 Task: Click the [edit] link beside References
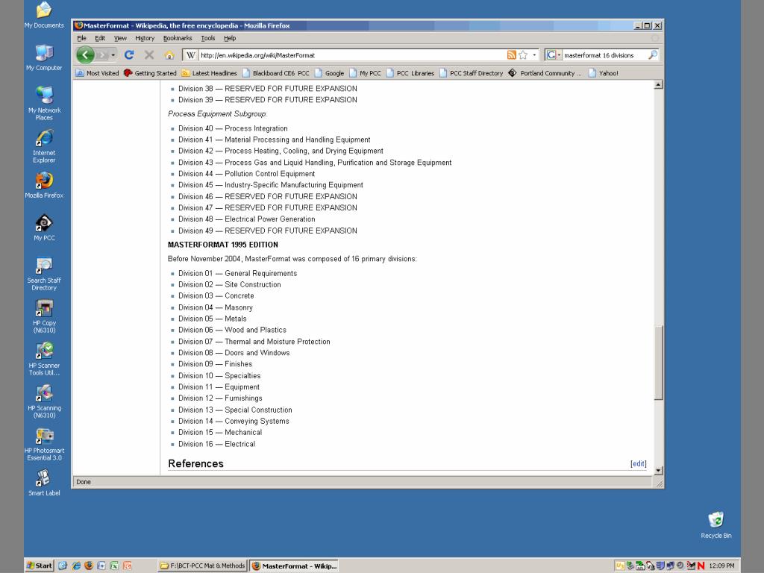pyautogui.click(x=639, y=464)
